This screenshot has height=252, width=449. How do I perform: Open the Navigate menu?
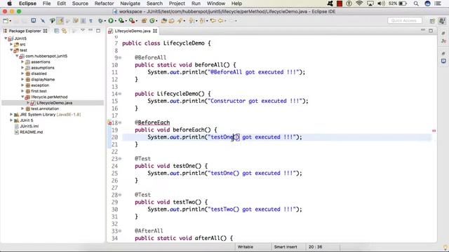click(x=130, y=3)
